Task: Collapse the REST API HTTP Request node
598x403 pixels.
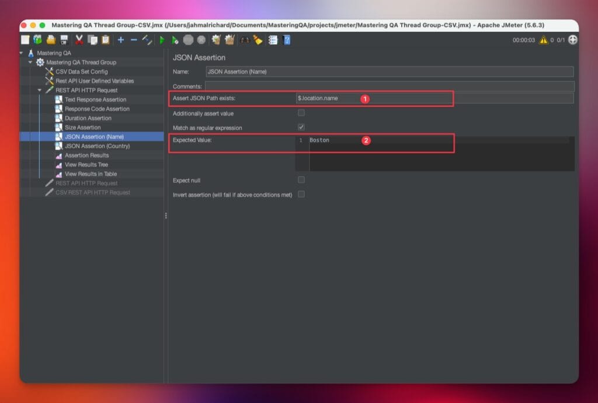Action: coord(40,91)
